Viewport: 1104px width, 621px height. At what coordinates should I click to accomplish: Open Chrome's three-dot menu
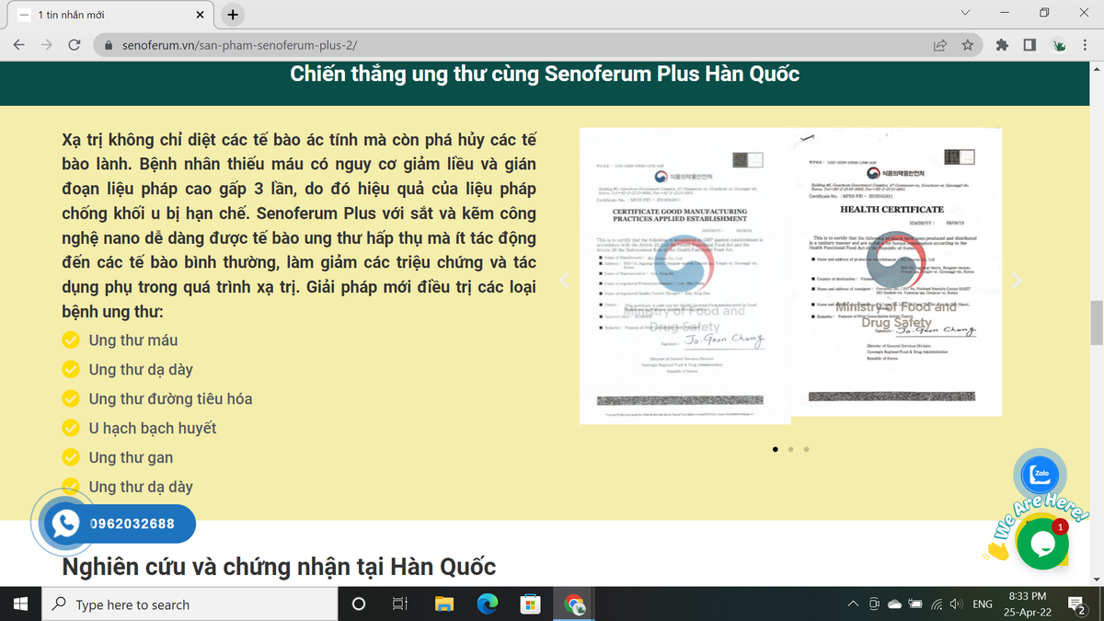click(x=1085, y=43)
